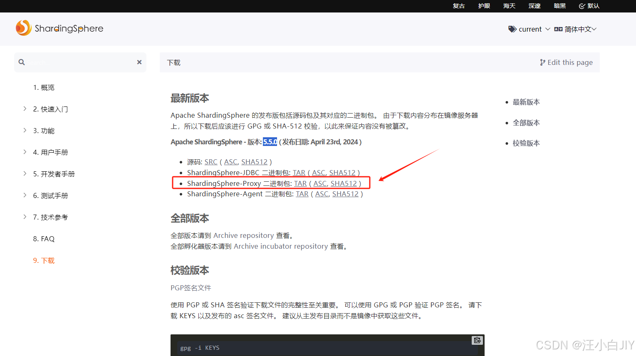Expand the 5. 开发者手册 chevron
The height and width of the screenshot is (356, 636).
[x=25, y=173]
